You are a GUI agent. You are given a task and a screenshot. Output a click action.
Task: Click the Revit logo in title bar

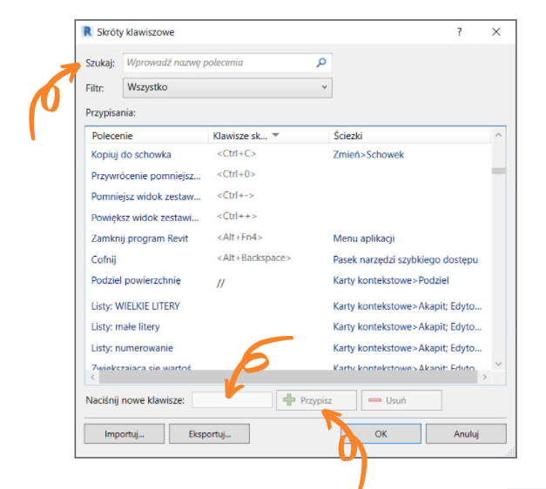coord(87,31)
